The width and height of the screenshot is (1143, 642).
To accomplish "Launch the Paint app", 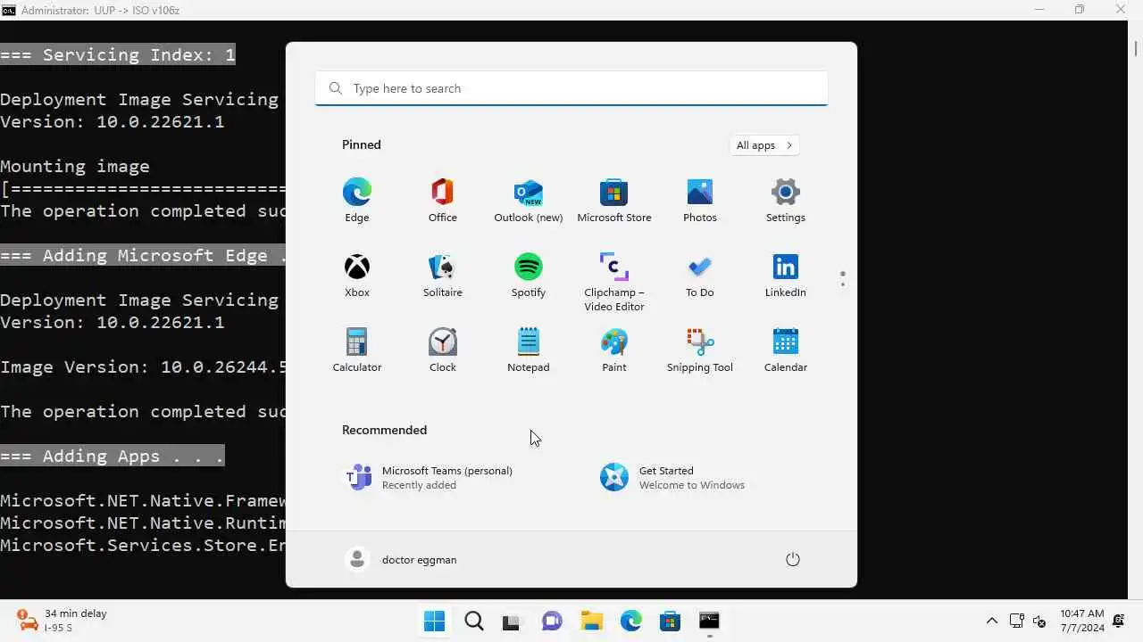I will point(614,350).
